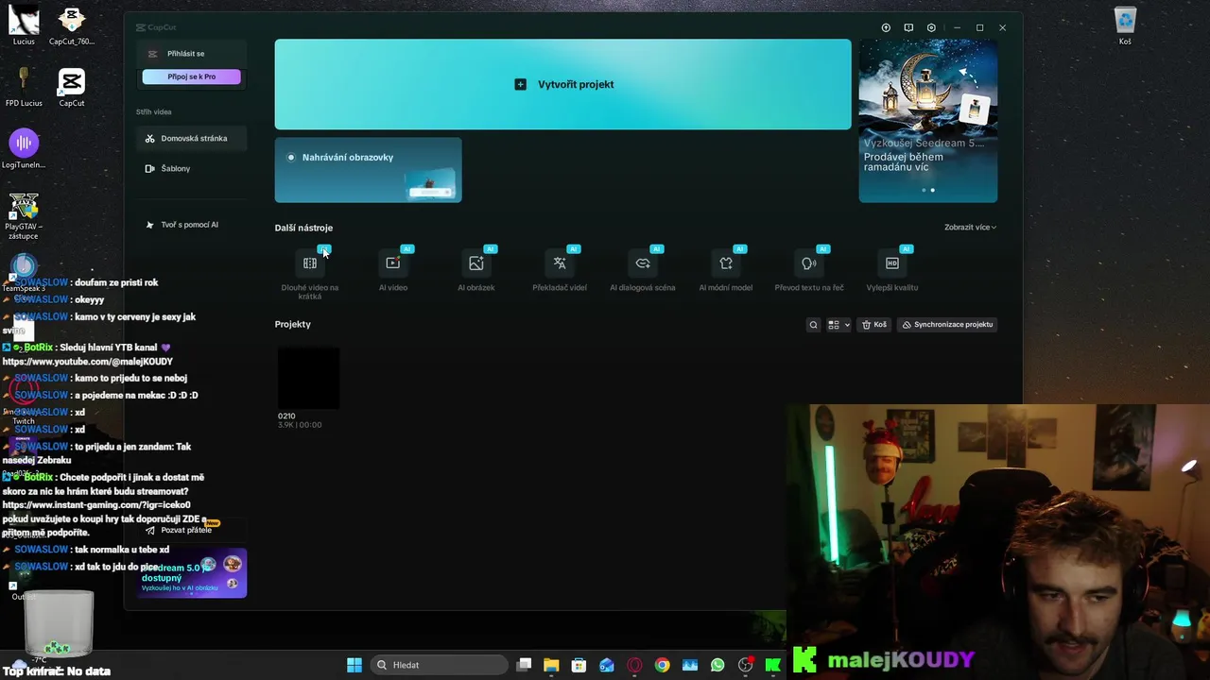The height and width of the screenshot is (680, 1210).
Task: Start Nahrávání obrazovky screen recording
Action: coord(368,170)
